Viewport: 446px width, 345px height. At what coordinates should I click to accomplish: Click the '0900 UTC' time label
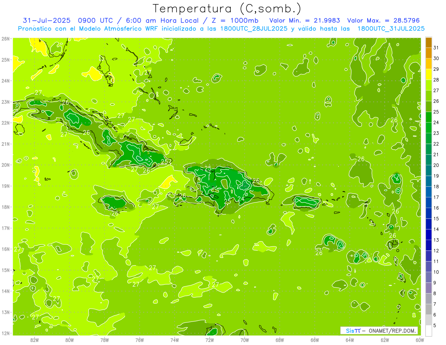[95, 20]
